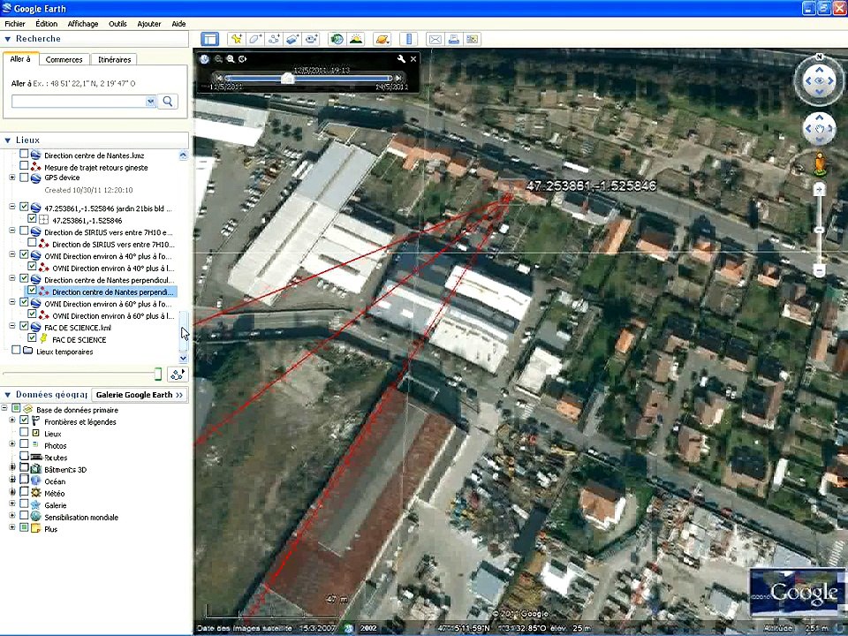The image size is (848, 636).
Task: Enable Photos layer checkbox
Action: (24, 444)
